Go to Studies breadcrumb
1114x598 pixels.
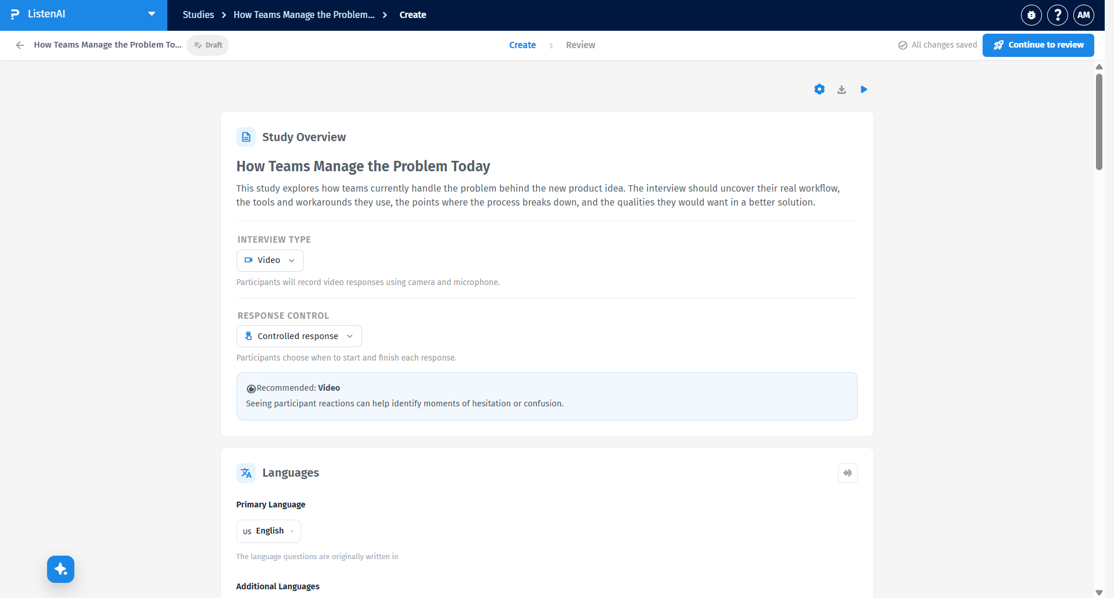click(x=198, y=15)
